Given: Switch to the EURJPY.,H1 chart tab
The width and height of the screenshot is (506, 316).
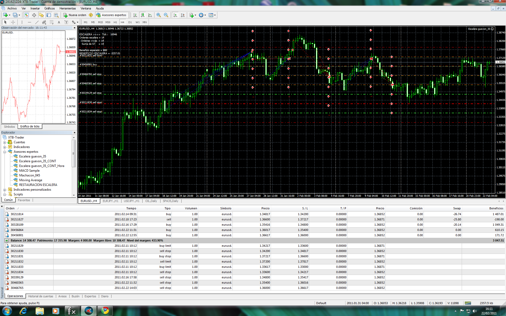Looking at the screenshot, I should pyautogui.click(x=110, y=201).
